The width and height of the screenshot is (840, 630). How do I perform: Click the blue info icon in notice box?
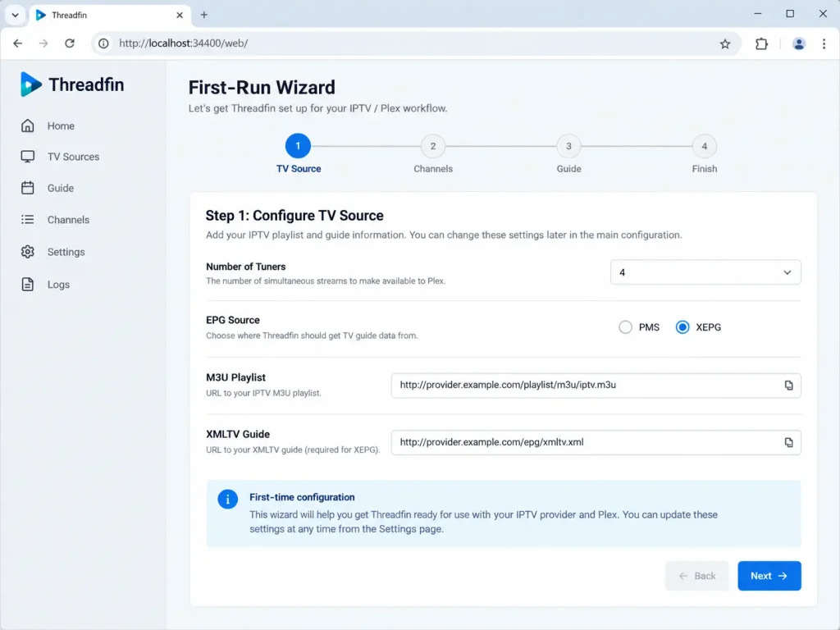click(x=228, y=500)
